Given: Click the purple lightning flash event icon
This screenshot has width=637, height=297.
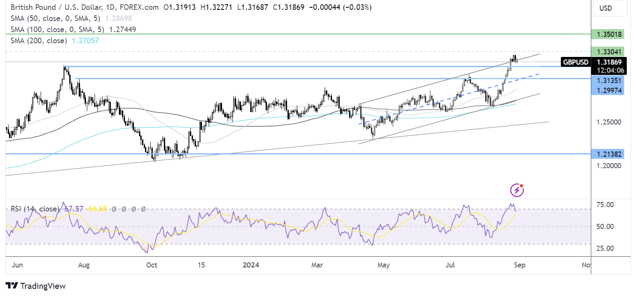Looking at the screenshot, I should (517, 190).
